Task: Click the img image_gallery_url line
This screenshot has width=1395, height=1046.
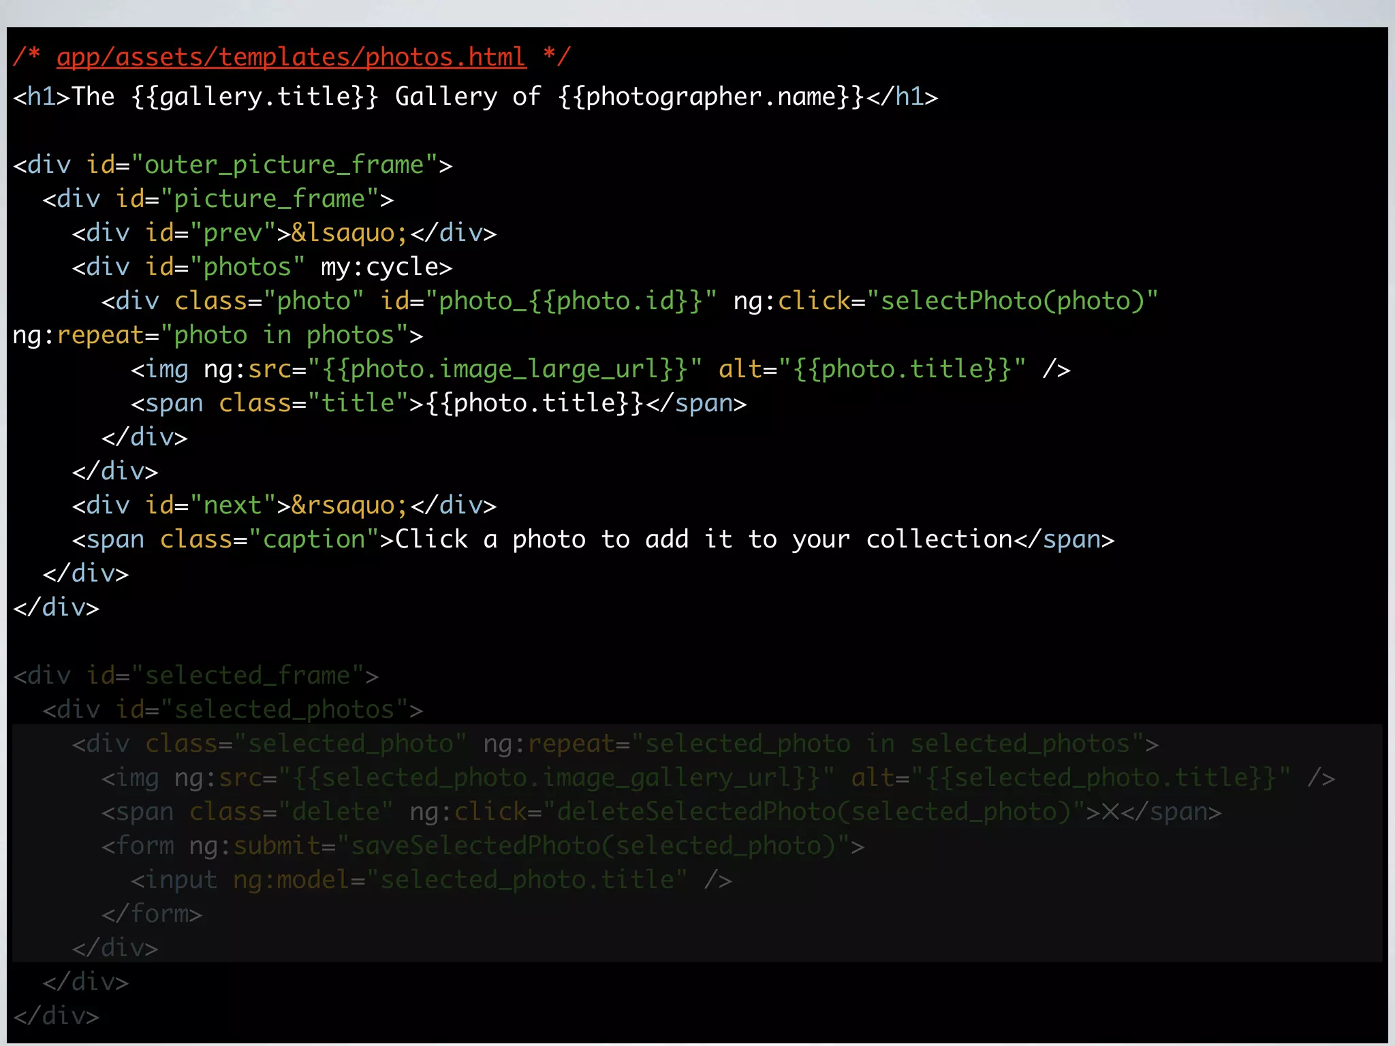Action: pos(717,778)
